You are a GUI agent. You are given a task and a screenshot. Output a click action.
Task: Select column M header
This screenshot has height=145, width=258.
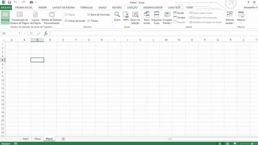(166, 40)
